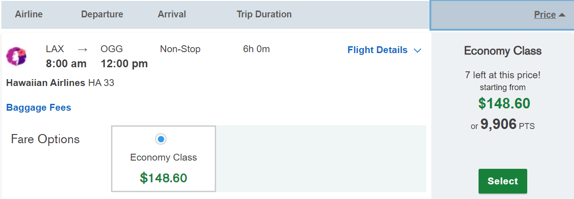This screenshot has height=199, width=574.
Task: Click the green Select button
Action: (x=502, y=181)
